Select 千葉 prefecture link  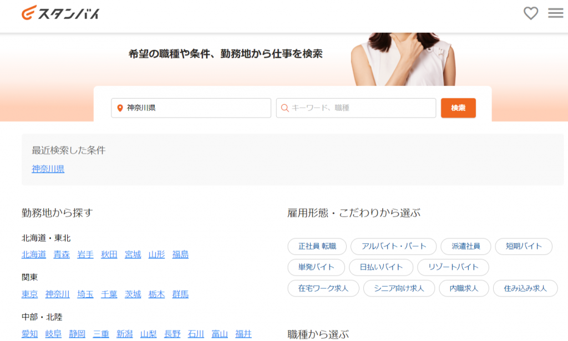pos(109,294)
